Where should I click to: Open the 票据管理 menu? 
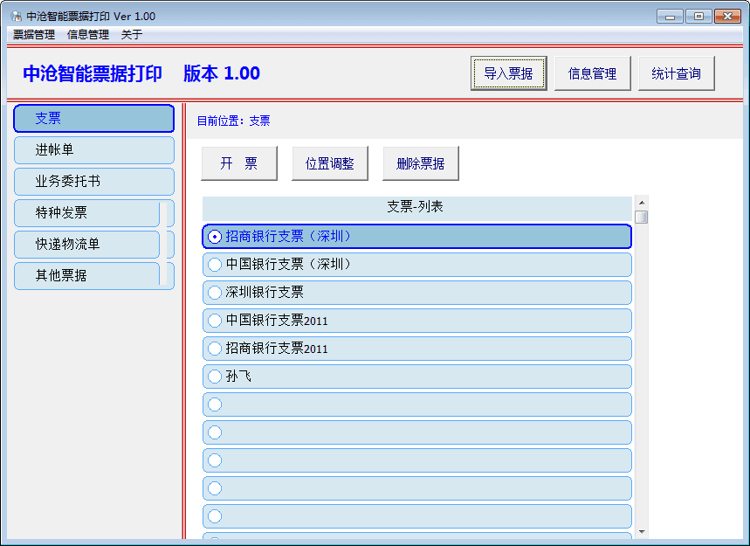tap(34, 35)
